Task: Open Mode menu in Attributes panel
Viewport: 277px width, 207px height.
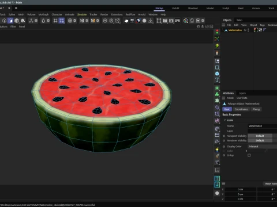Action: [x=230, y=98]
